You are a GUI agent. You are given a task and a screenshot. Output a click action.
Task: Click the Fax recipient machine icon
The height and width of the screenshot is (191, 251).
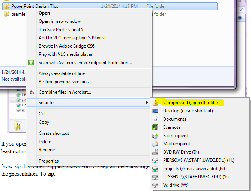[155, 136]
